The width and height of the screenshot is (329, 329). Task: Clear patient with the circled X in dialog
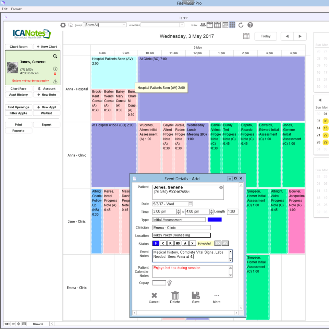[x=221, y=187]
